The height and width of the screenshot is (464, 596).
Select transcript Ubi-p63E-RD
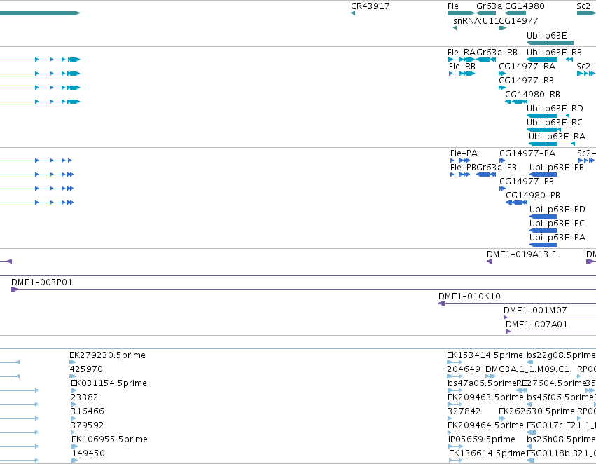(x=548, y=116)
